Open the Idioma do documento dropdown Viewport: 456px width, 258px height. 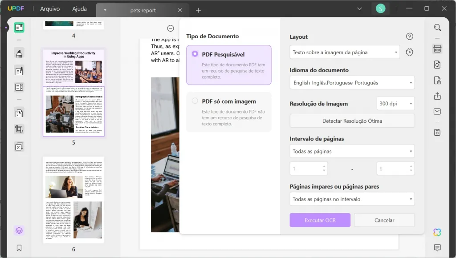point(352,82)
